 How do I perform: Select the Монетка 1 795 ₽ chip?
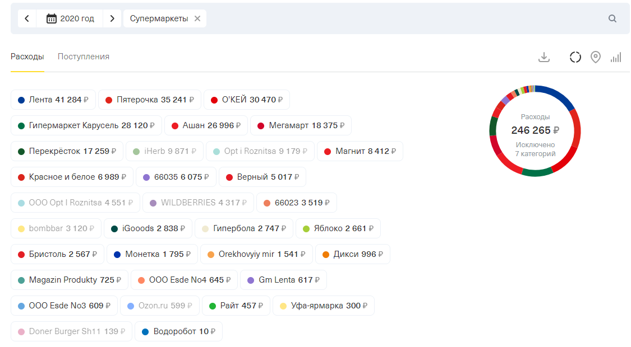(152, 254)
